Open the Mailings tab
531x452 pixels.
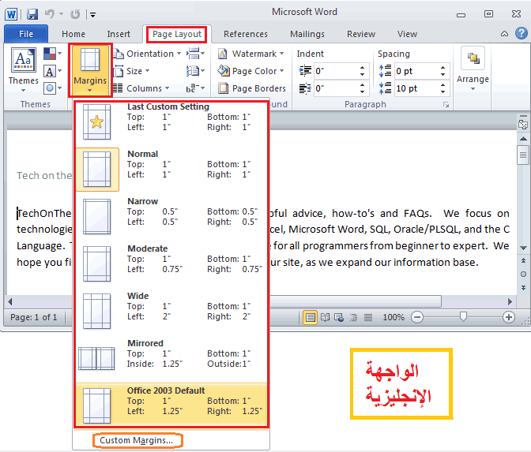tap(307, 34)
